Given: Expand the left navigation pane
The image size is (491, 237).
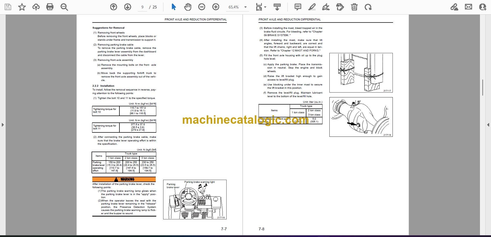Looking at the screenshot, I should pyautogui.click(x=3, y=125).
